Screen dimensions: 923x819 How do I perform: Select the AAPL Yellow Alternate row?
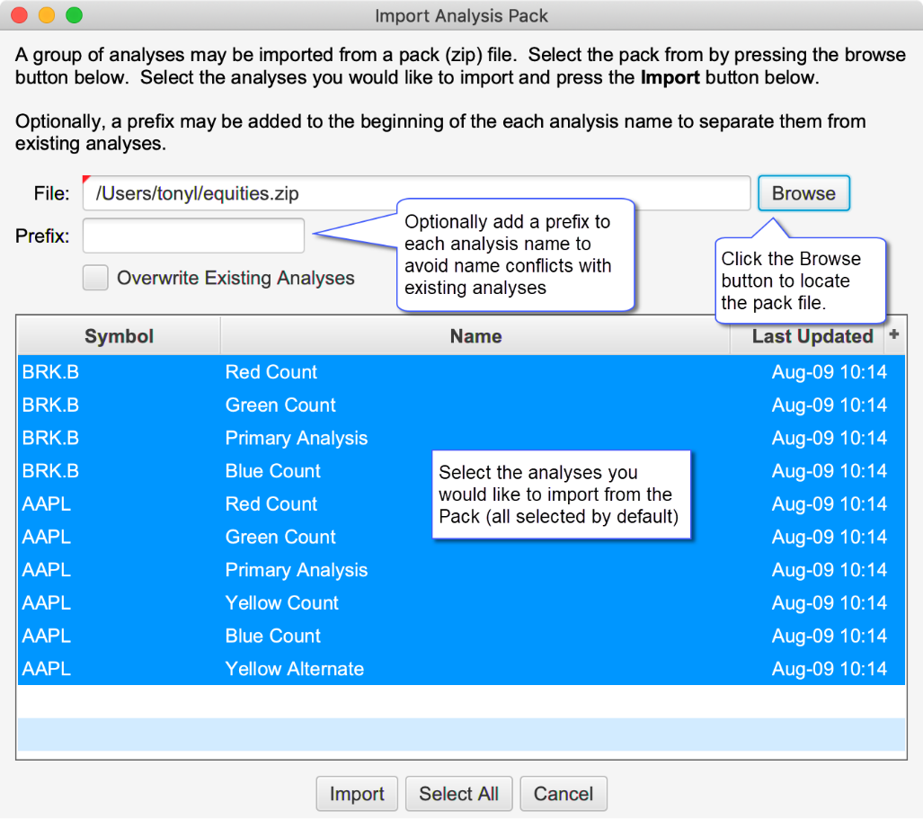295,669
